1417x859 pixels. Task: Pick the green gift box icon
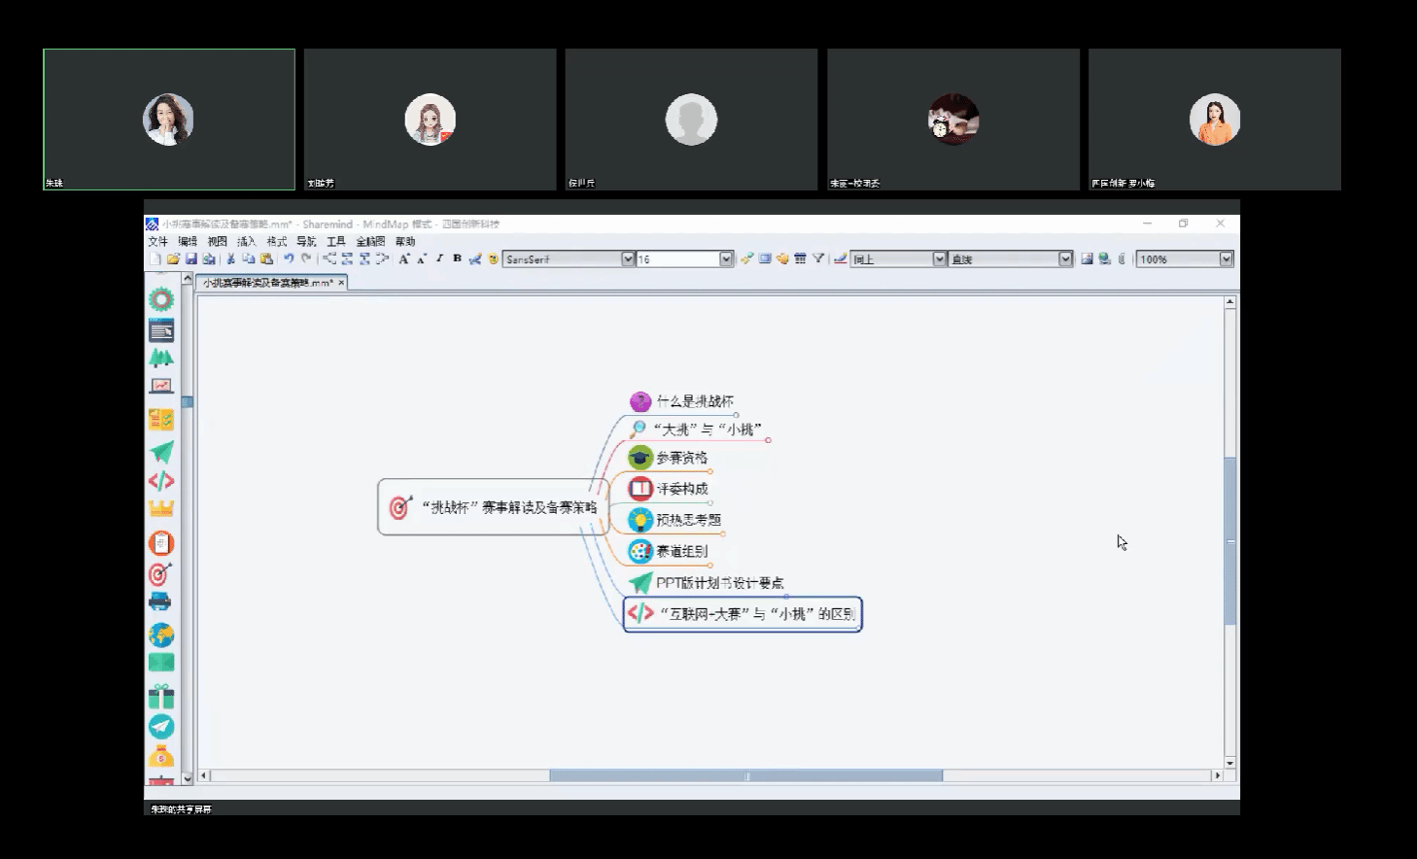(x=160, y=696)
